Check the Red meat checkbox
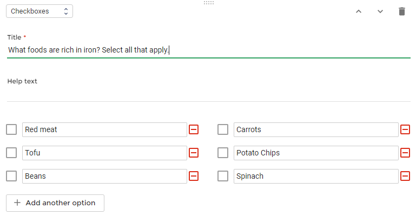The width and height of the screenshot is (416, 215). pos(11,129)
